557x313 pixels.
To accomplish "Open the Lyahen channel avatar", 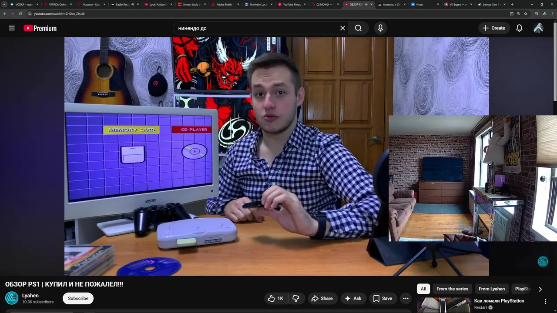I will coord(12,298).
